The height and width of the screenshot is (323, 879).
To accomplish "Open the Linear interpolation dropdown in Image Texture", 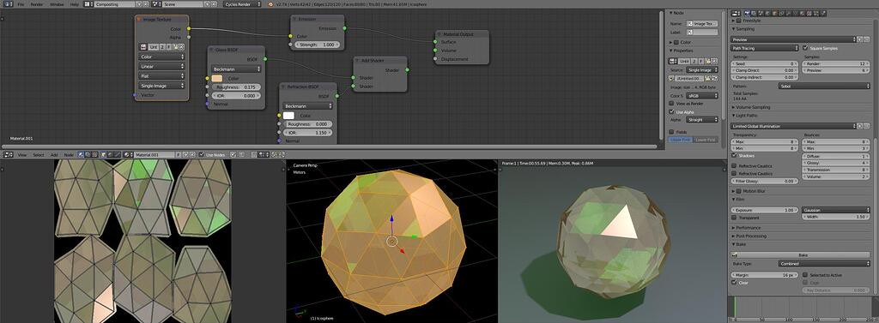I will click(161, 66).
